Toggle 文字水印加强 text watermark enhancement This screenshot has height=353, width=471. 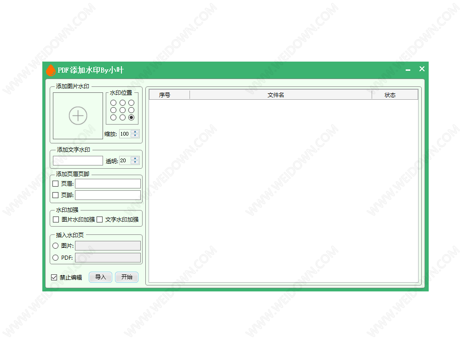100,220
